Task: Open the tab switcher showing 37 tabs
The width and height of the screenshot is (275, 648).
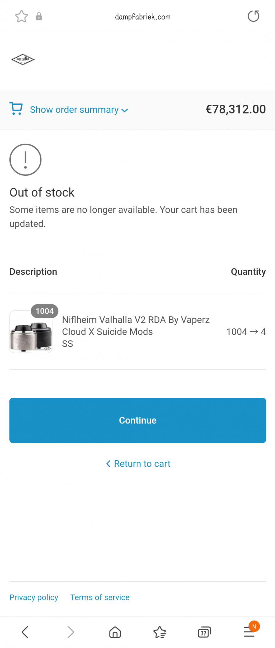Action: point(204,632)
